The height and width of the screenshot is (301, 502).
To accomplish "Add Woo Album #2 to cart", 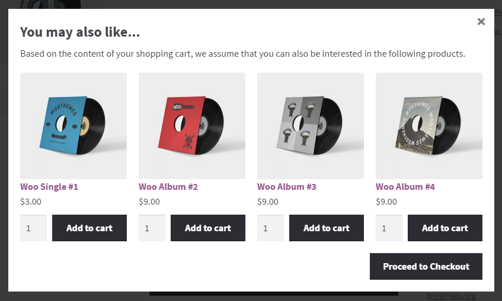I will coord(208,228).
